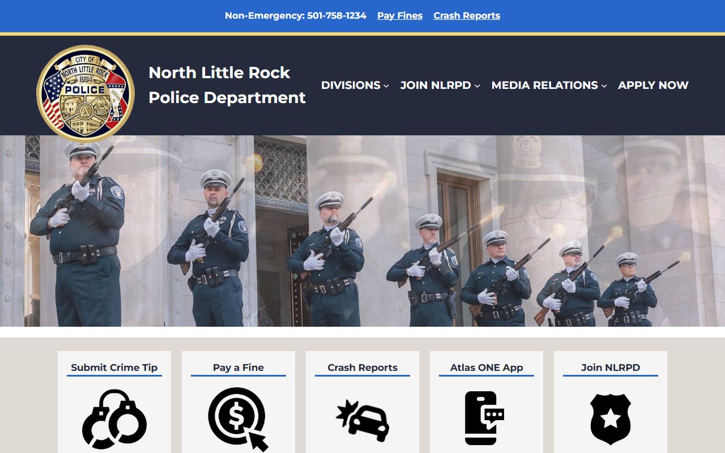Open the MEDIA RELATIONS menu item
725x453 pixels.
click(x=545, y=85)
